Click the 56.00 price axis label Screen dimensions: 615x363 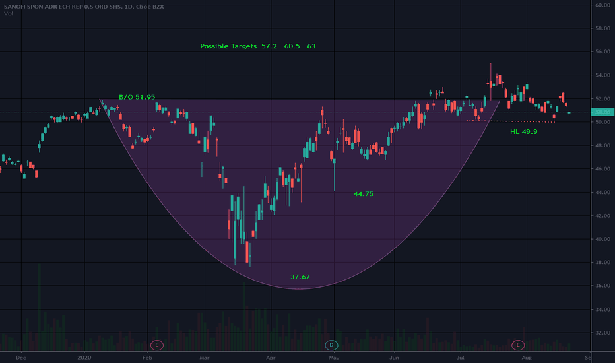point(602,51)
